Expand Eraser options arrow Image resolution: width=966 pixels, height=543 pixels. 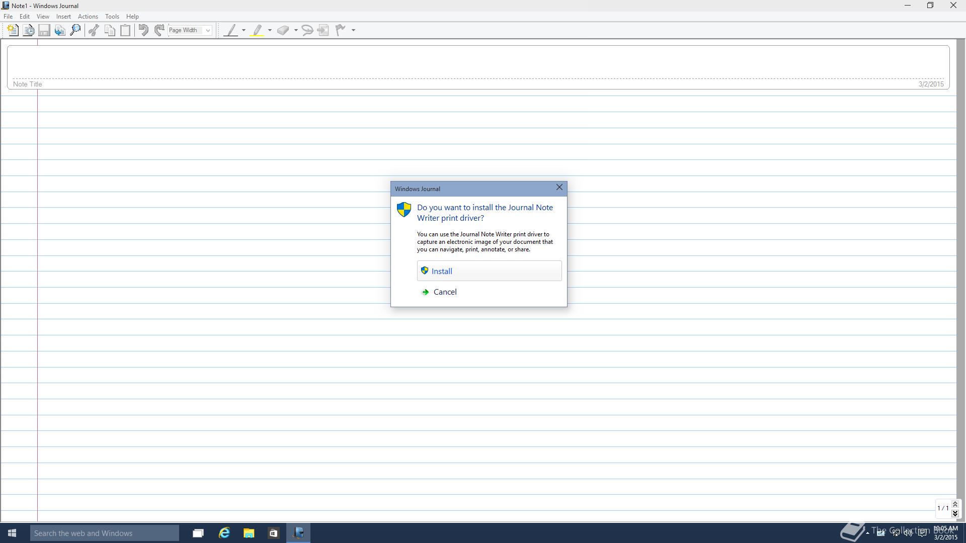click(296, 30)
